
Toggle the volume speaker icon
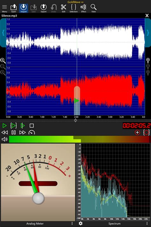tap(4, 139)
